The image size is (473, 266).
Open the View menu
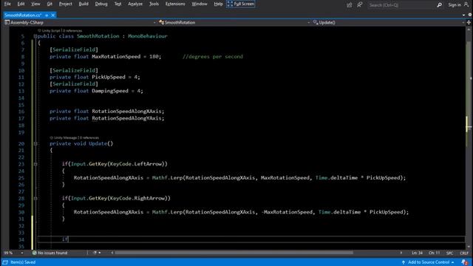pos(35,4)
